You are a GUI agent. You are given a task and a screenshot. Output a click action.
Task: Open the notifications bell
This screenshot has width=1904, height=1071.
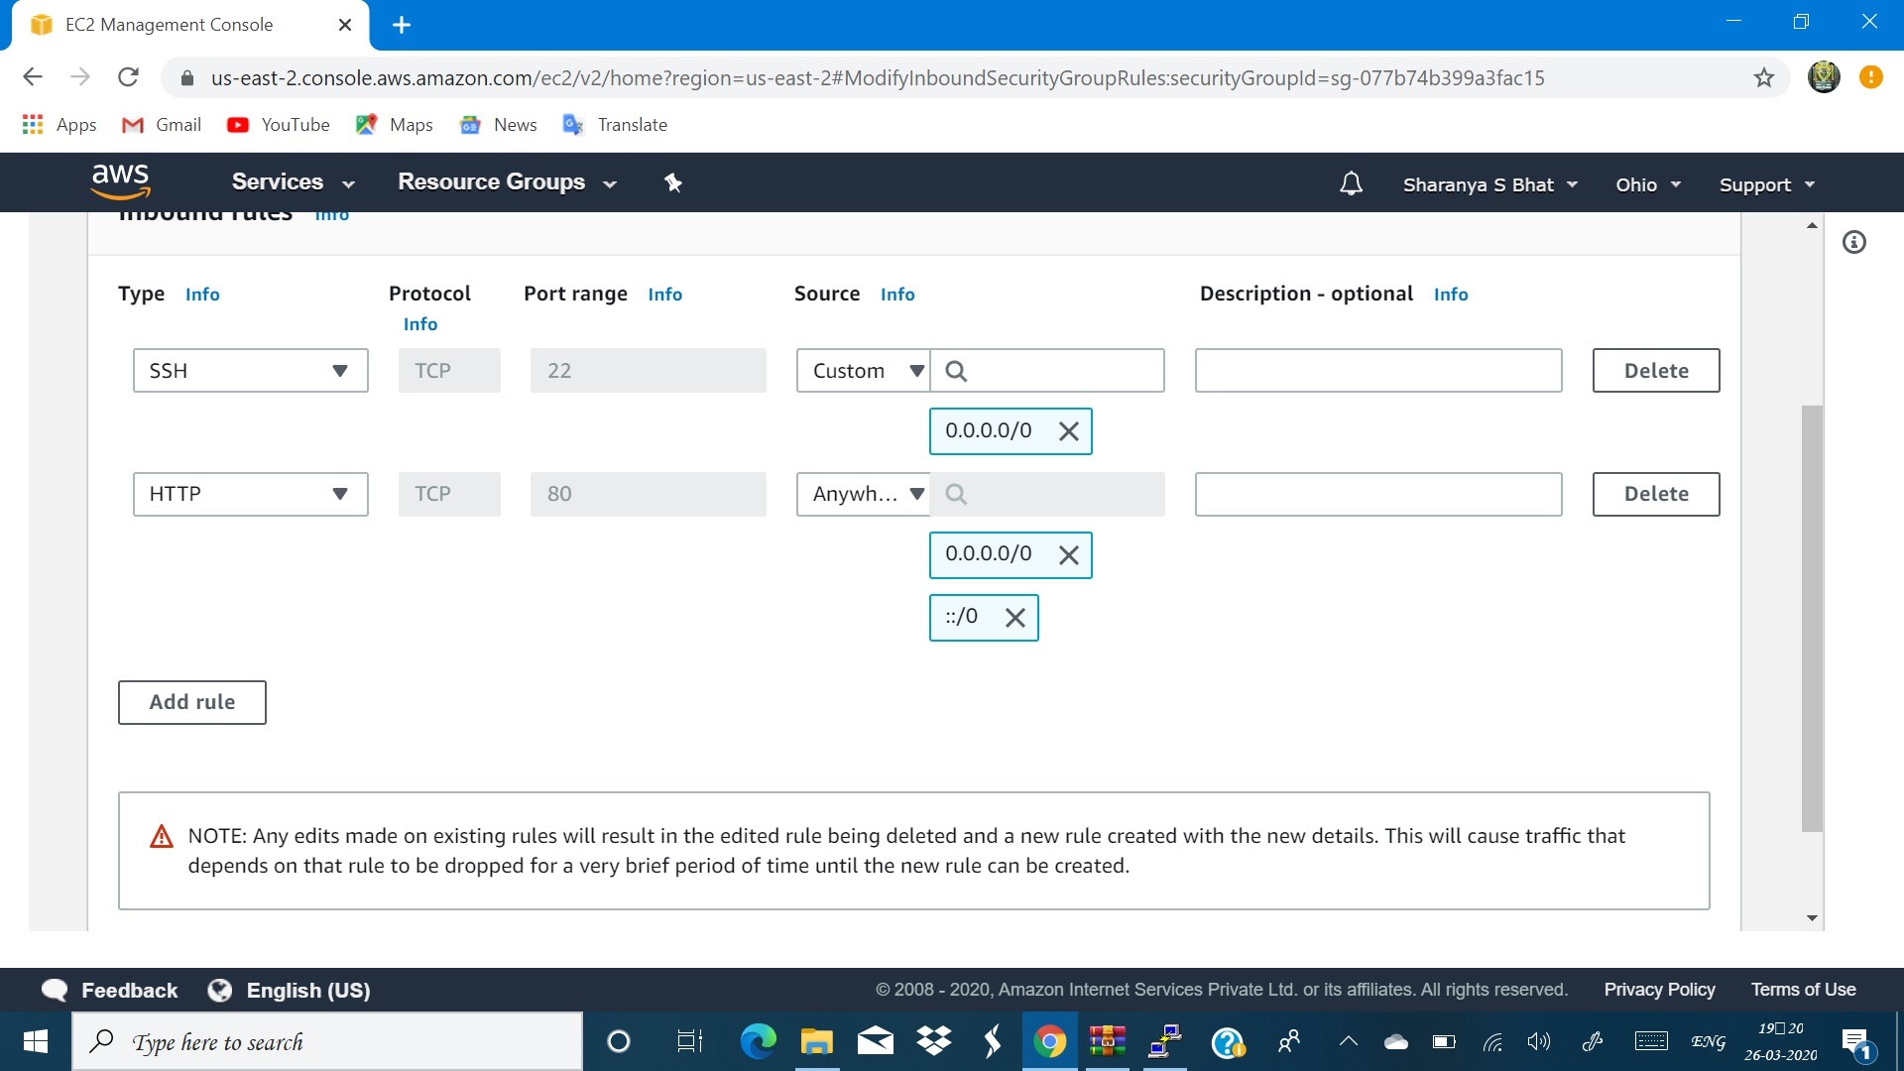point(1351,183)
